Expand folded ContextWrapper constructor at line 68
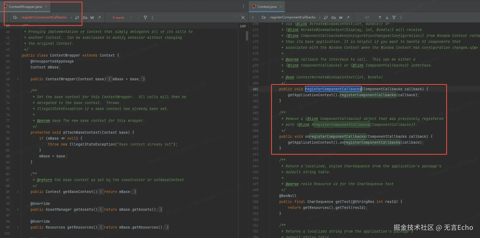 pyautogui.click(x=18, y=79)
